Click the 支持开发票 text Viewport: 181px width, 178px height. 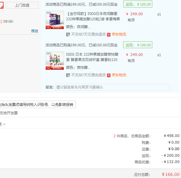point(9,113)
